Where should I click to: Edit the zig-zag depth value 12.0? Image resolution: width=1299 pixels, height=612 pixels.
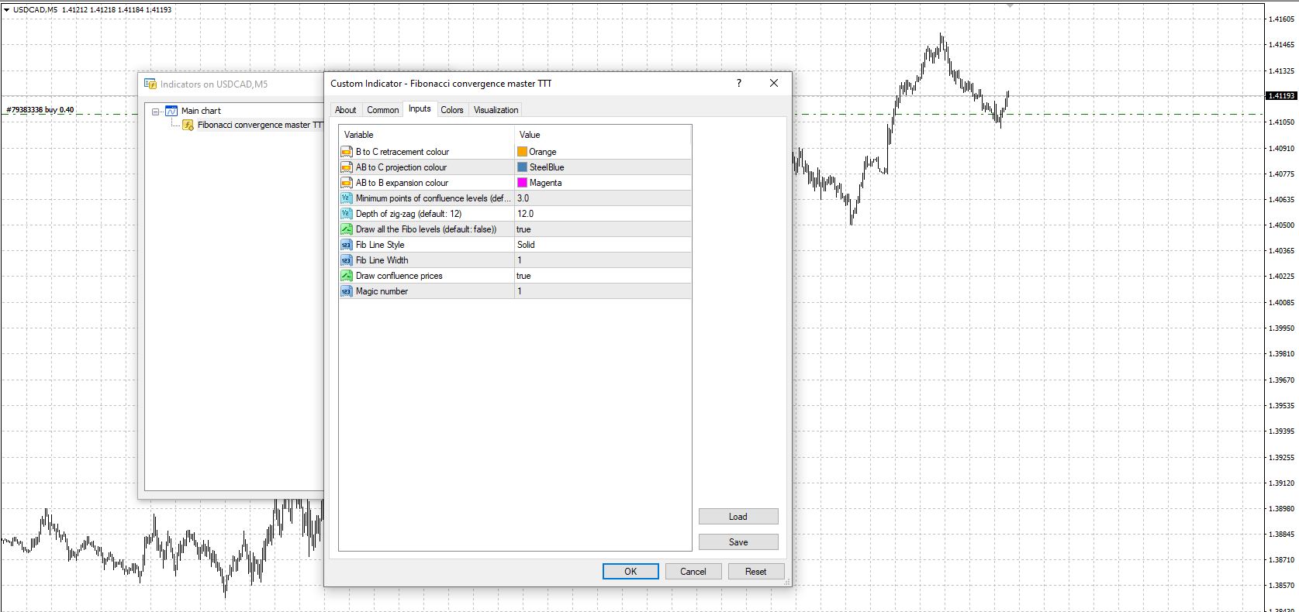(x=602, y=214)
